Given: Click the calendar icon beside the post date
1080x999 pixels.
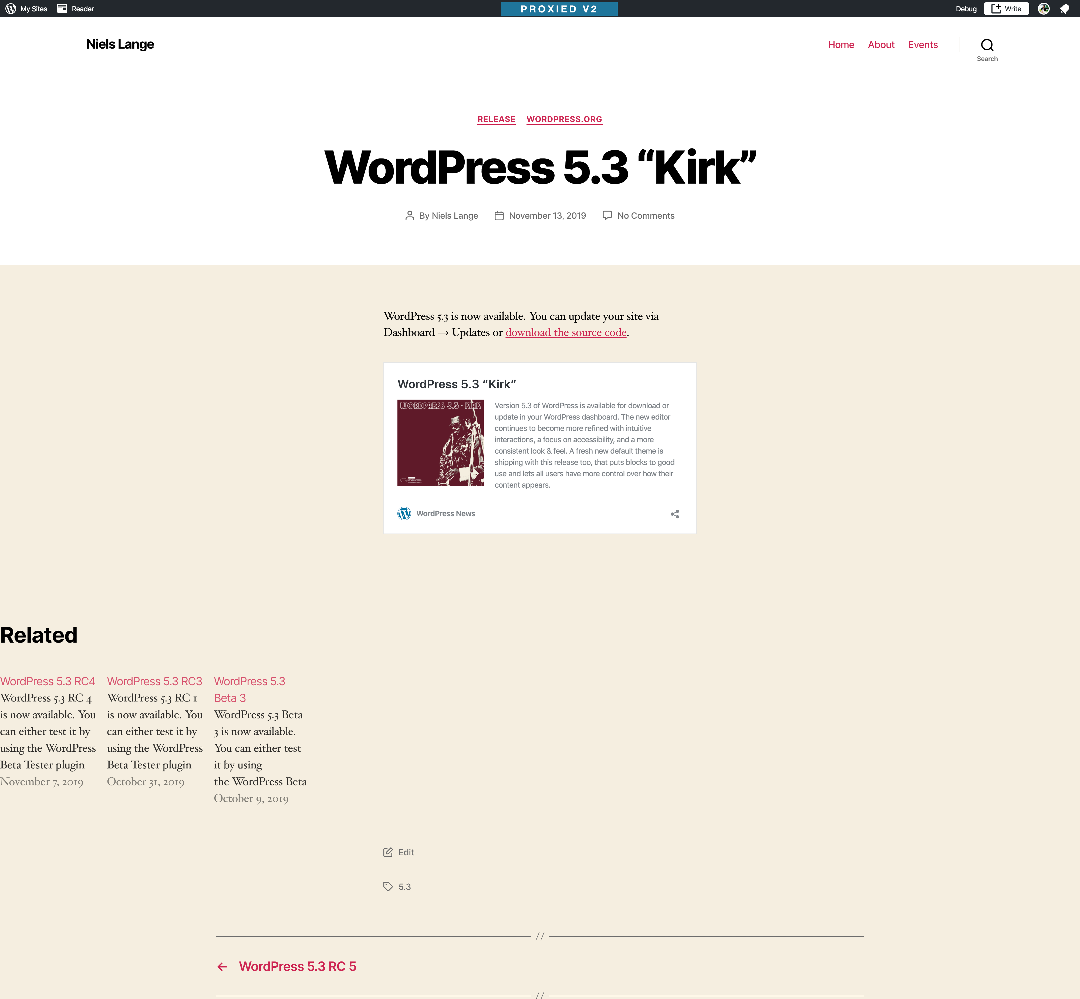Looking at the screenshot, I should [499, 216].
